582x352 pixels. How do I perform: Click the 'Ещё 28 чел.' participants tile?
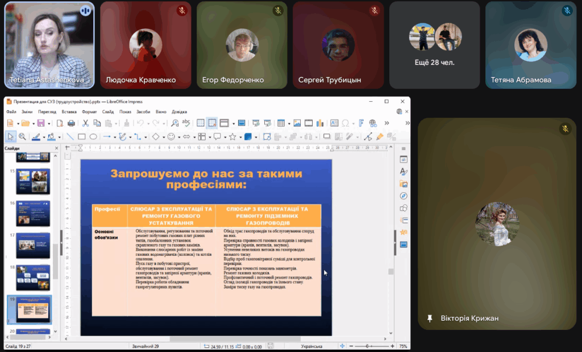[x=435, y=44]
